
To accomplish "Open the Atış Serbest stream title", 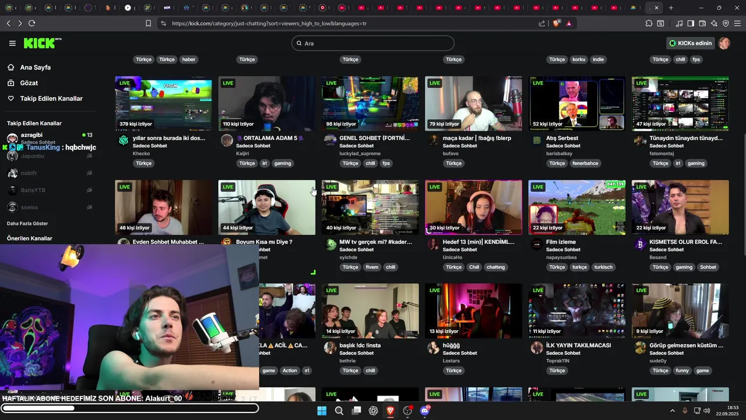I will click(x=562, y=138).
